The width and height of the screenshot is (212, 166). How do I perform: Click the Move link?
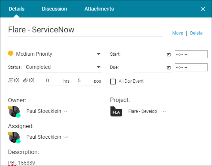tap(178, 33)
